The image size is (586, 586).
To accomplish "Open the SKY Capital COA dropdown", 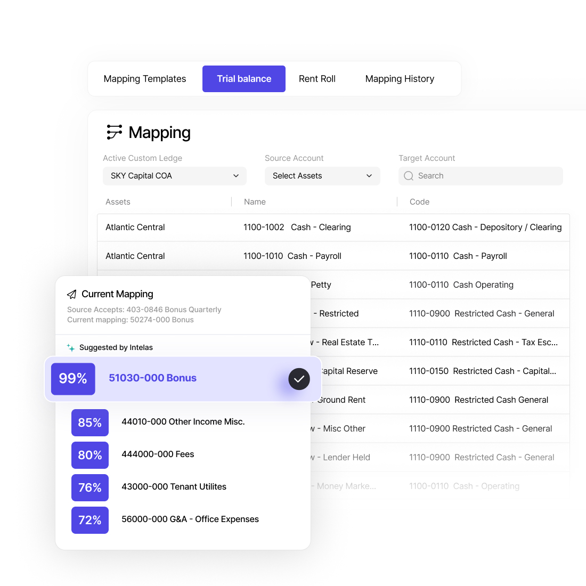I will click(174, 176).
